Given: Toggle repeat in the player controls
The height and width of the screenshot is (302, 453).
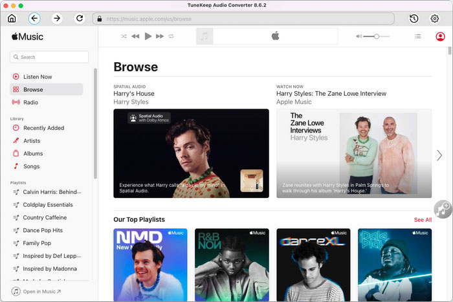Looking at the screenshot, I should pos(171,36).
